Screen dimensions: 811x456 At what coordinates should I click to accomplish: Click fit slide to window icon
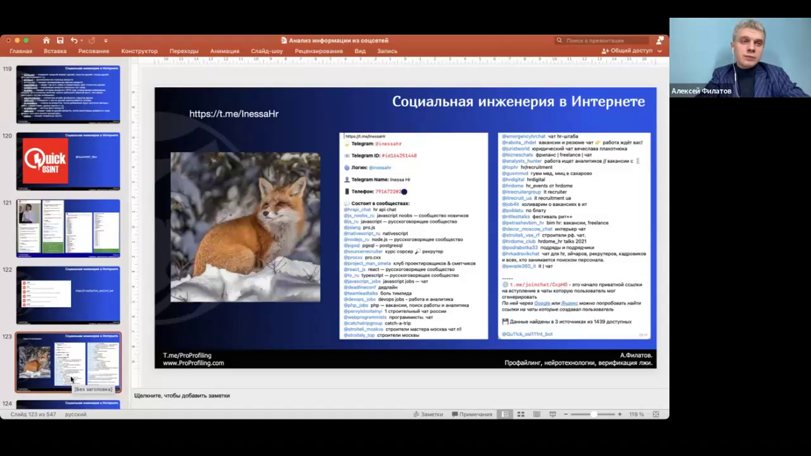[656, 414]
